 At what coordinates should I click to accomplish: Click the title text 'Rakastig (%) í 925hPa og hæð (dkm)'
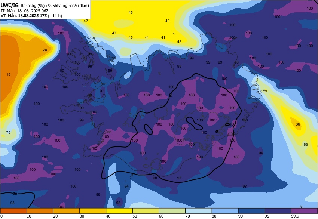click(55, 6)
